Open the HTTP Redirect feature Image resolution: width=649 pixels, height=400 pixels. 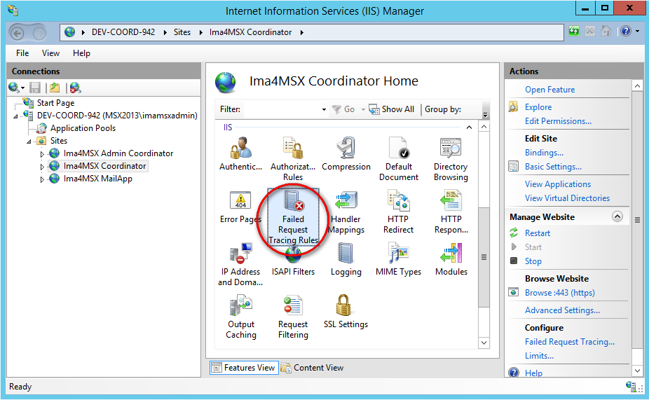398,212
